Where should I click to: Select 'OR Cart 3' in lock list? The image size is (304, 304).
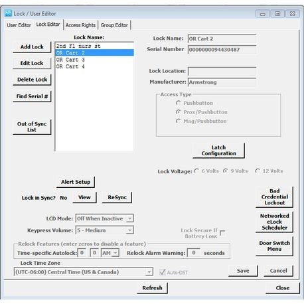[x=94, y=60]
